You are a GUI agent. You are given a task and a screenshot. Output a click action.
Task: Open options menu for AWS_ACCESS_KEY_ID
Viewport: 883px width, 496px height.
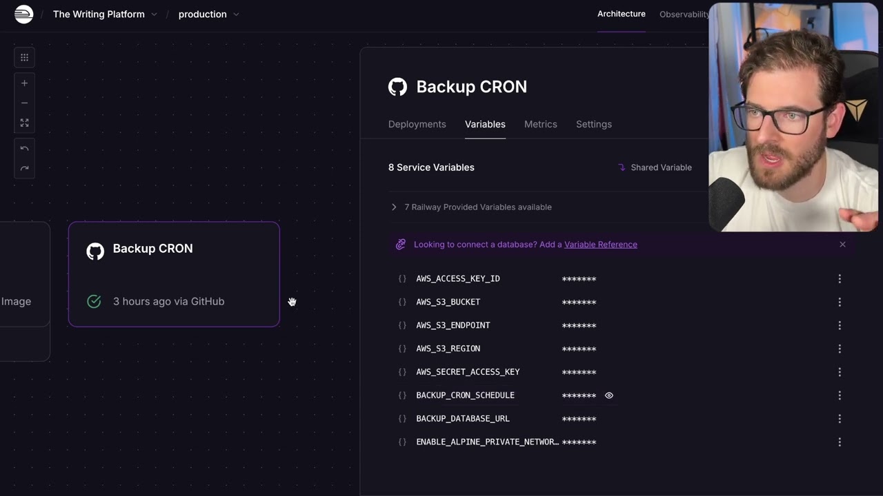click(840, 279)
